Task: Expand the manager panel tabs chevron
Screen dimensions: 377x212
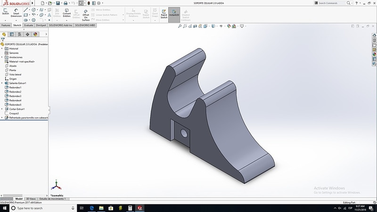Action: click(x=46, y=34)
